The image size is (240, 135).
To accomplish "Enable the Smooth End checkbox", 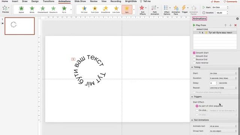I will tap(194, 56).
